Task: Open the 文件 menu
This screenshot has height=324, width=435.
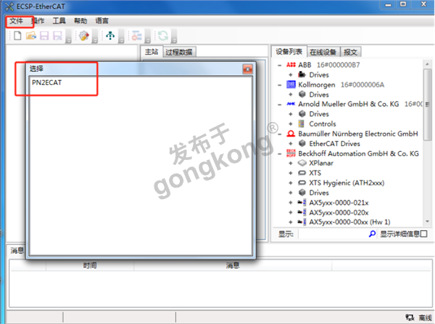Action: tap(17, 21)
